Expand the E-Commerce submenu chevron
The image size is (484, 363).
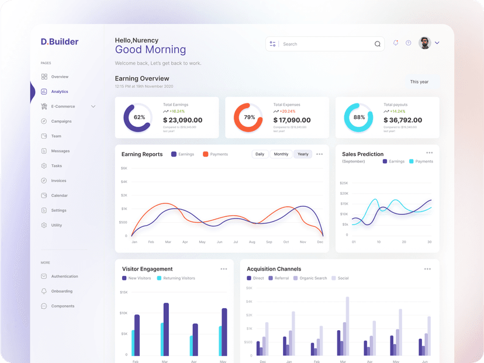click(x=93, y=106)
